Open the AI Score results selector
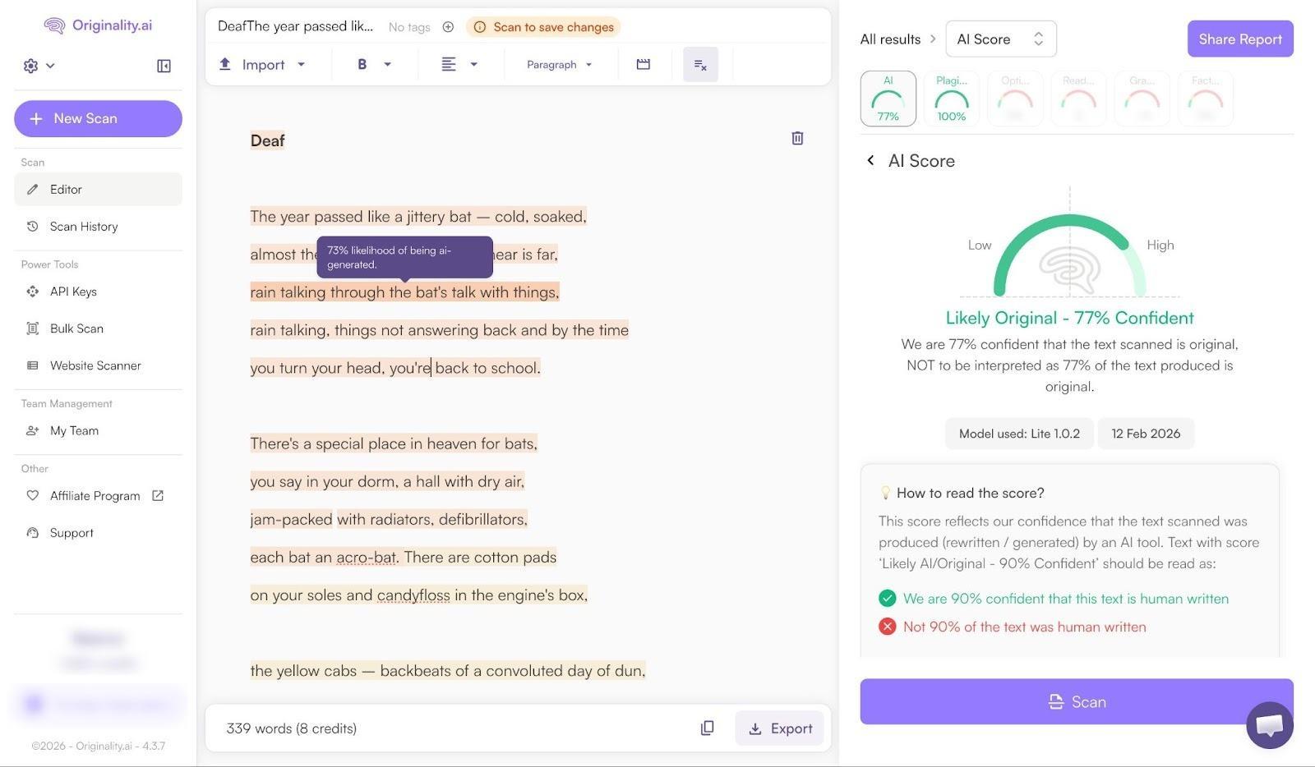Viewport: 1315px width, 767px height. [1000, 39]
